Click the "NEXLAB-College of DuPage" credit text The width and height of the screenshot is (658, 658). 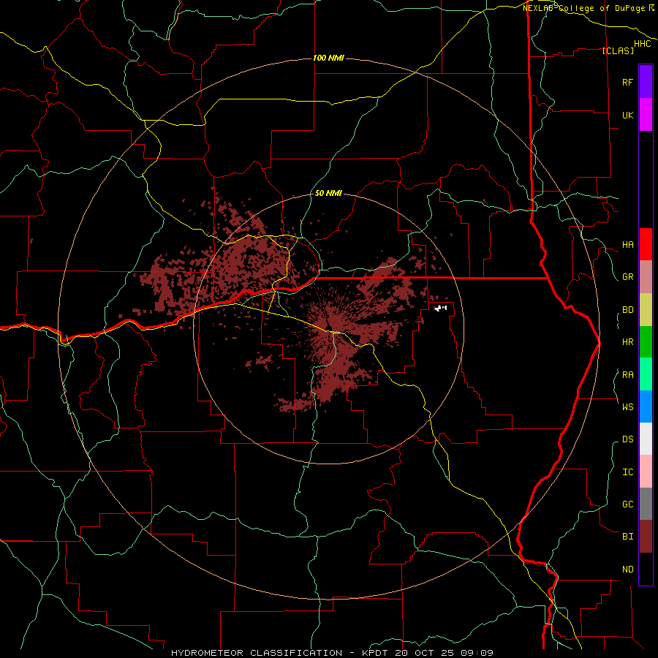tap(584, 8)
